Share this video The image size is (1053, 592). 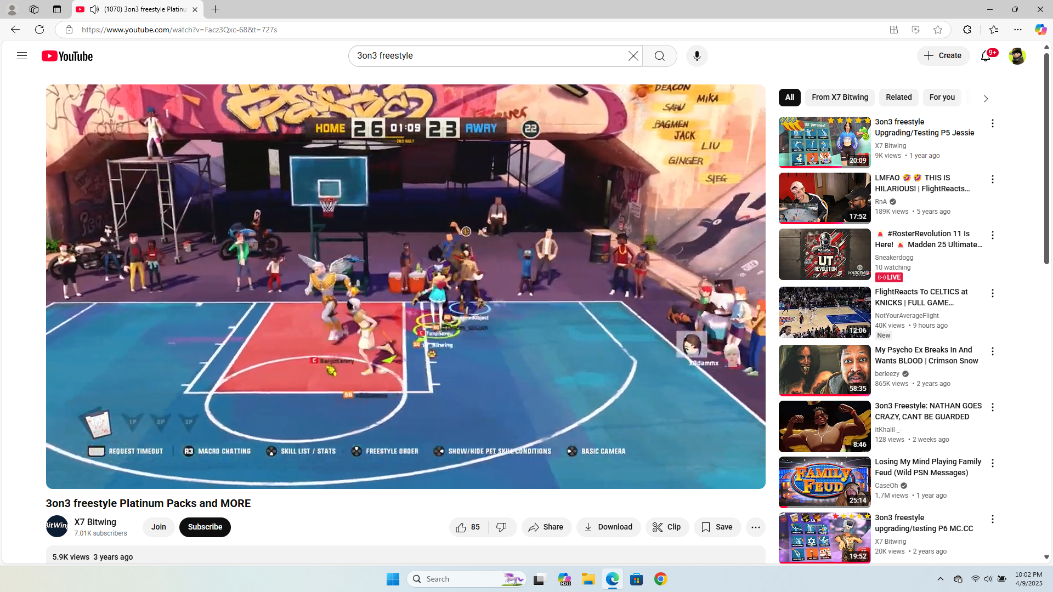point(546,527)
